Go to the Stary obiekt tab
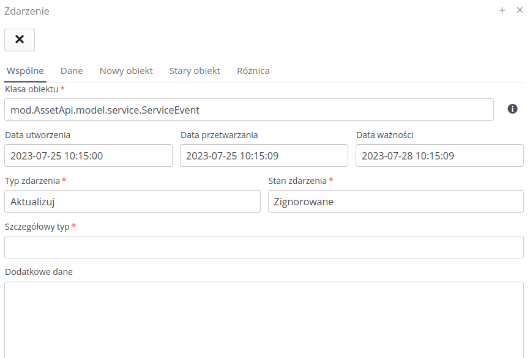Screen dimensions: 530x358 [x=195, y=71]
